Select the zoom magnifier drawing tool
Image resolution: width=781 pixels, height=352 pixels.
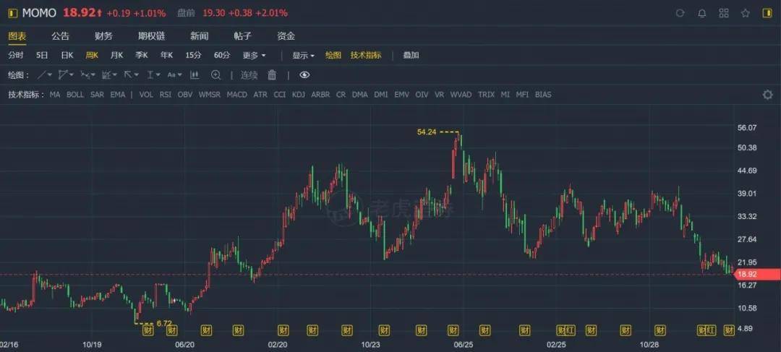(215, 74)
